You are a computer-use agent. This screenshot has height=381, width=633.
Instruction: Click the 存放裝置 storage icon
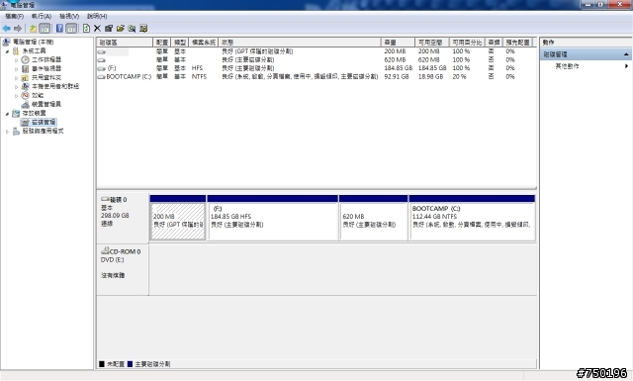click(16, 113)
